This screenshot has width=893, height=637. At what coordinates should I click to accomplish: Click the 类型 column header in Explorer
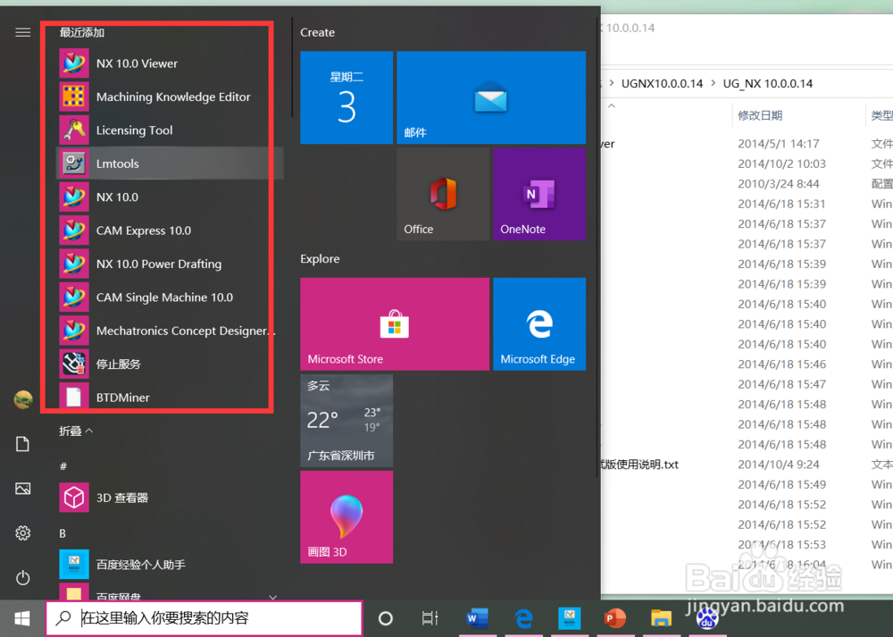click(x=881, y=115)
